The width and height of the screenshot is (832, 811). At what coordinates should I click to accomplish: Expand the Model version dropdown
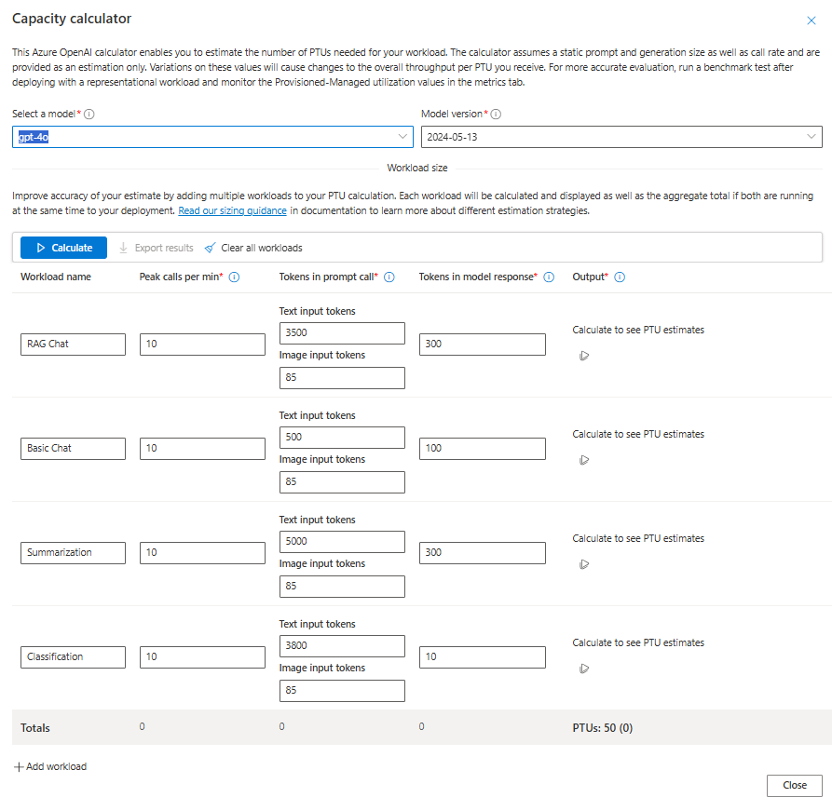tap(621, 137)
